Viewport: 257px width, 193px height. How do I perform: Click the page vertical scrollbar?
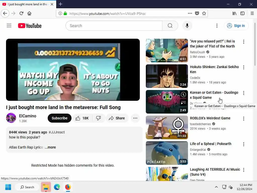pos(255,45)
